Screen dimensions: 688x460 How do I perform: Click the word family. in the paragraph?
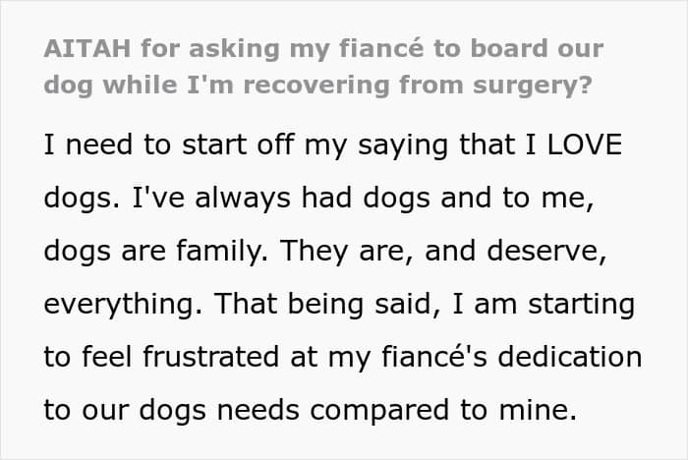coord(222,251)
